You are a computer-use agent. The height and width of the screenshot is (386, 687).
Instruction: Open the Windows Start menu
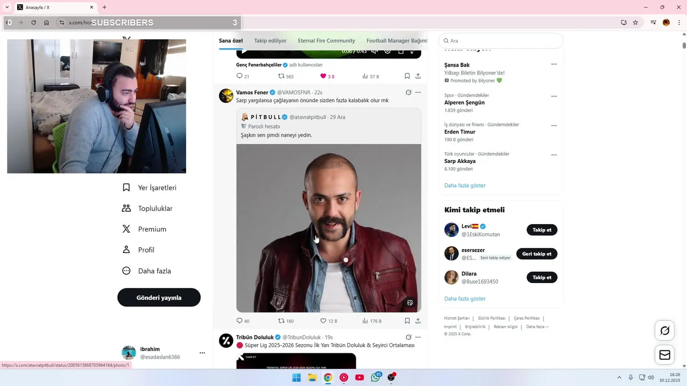296,377
